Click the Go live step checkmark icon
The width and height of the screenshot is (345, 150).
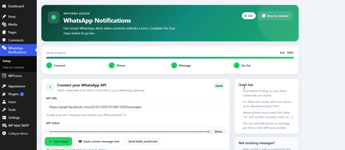[237, 65]
